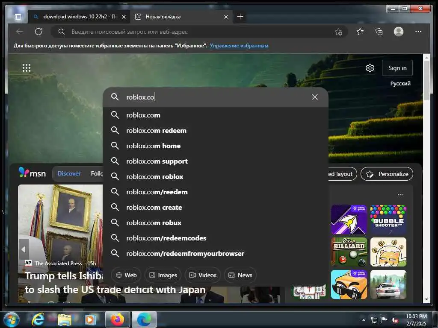Close the 'download windows 10 22h2' tab
Viewport: 438px width, 328px height.
tap(124, 17)
